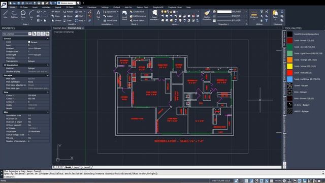Viewport: 325px width, 183px height.
Task: Switch to the Layout2 tab
Action: pyautogui.click(x=87, y=167)
